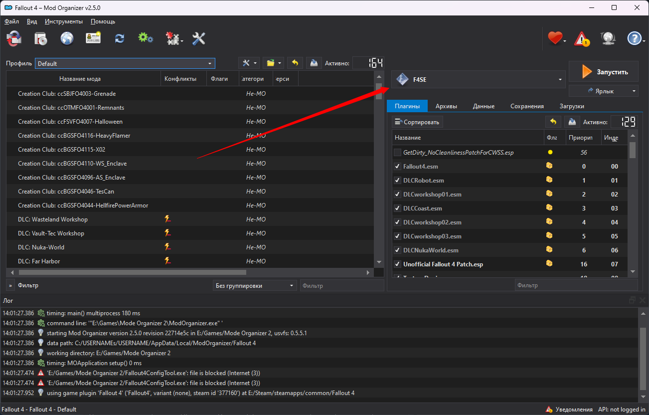Enable GetDirty_NoCleanlinessPatchForCWSS.esp checkbox
Image resolution: width=649 pixels, height=415 pixels.
coord(397,153)
